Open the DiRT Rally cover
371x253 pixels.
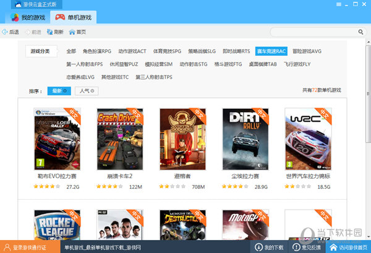coord(245,139)
